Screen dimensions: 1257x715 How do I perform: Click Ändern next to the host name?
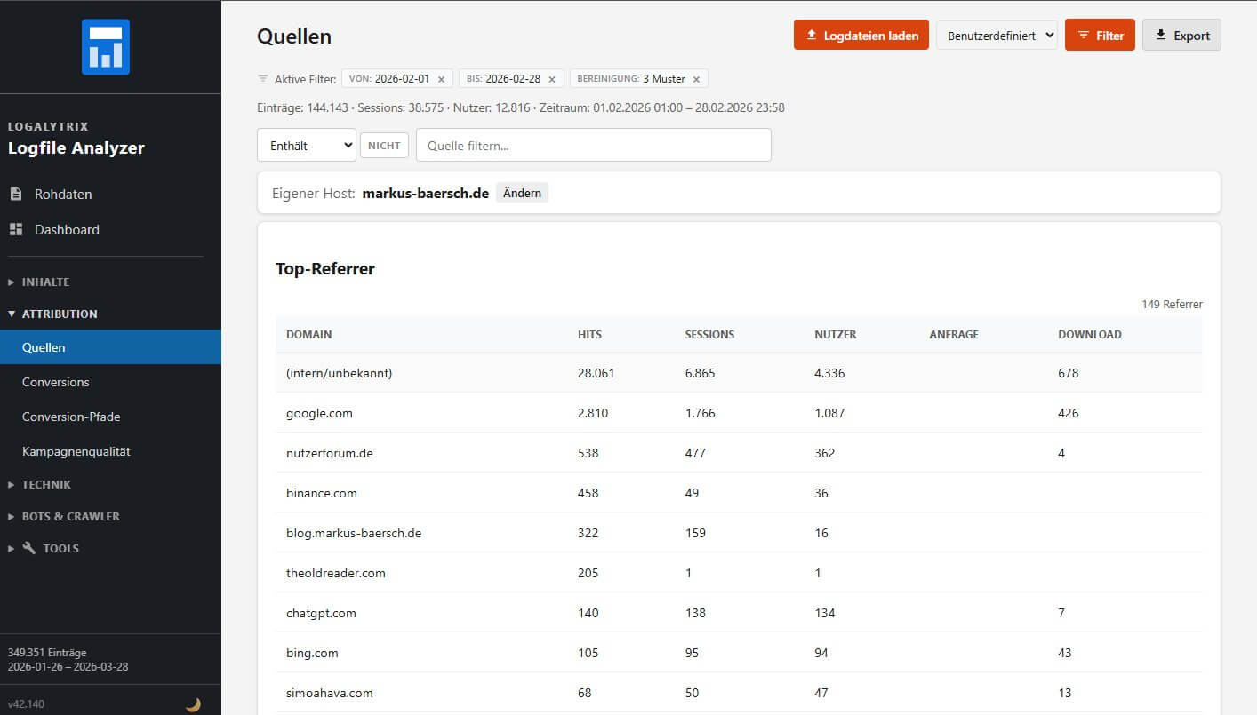click(x=522, y=193)
